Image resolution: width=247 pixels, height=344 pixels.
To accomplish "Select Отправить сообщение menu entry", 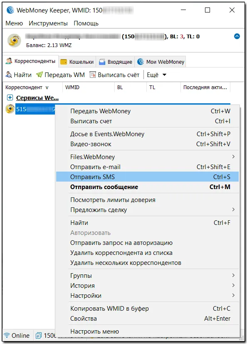I will [147, 187].
